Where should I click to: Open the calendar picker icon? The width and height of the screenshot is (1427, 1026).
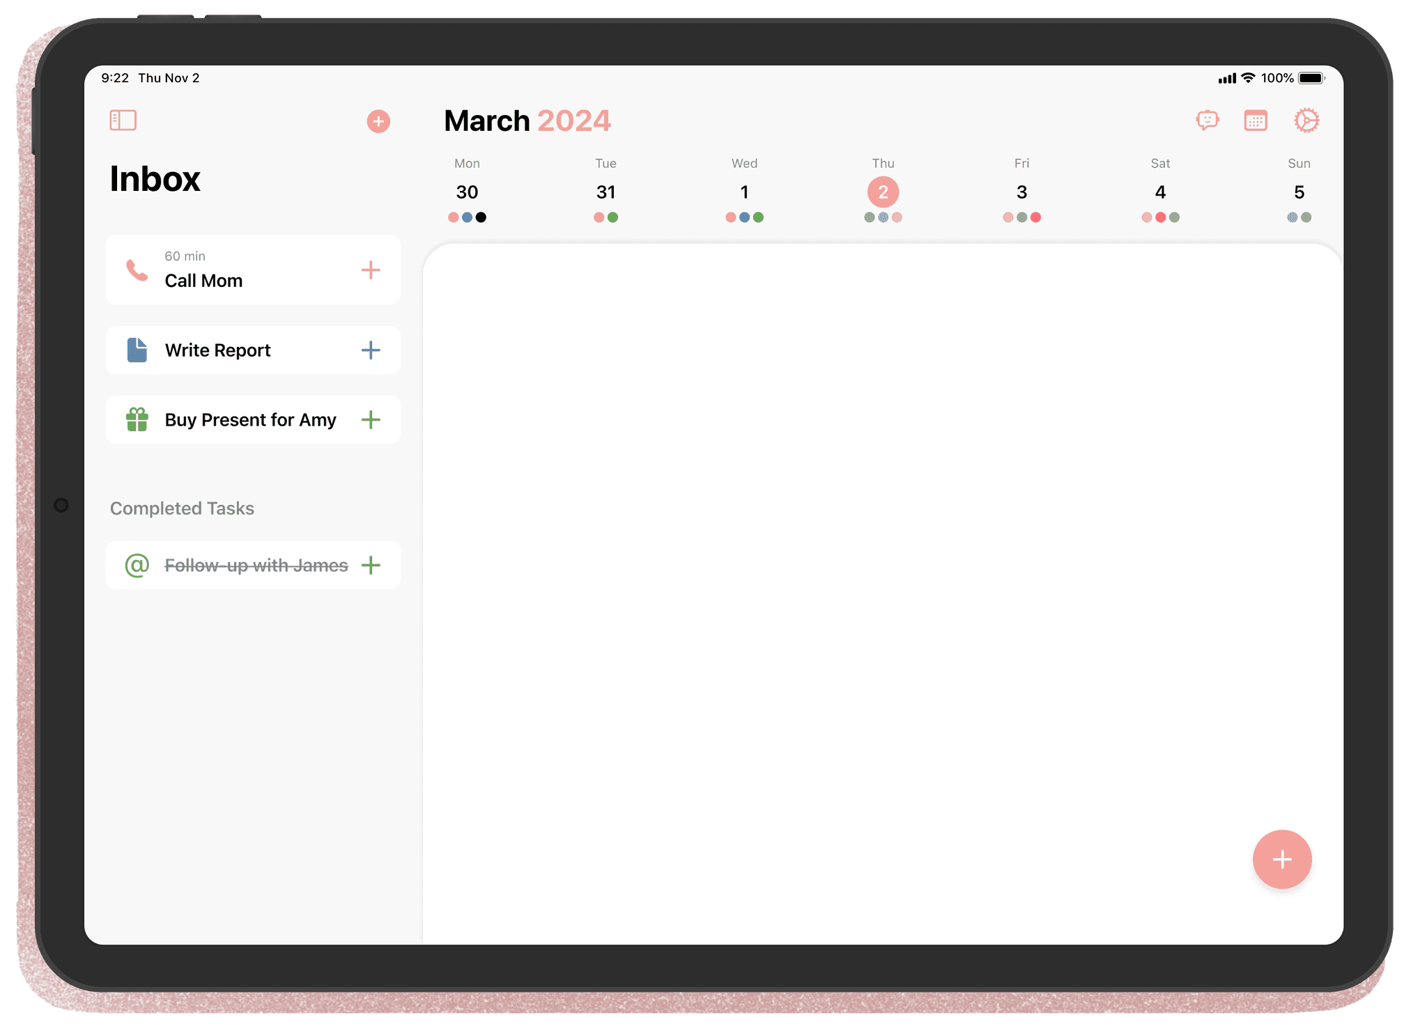coord(1256,120)
